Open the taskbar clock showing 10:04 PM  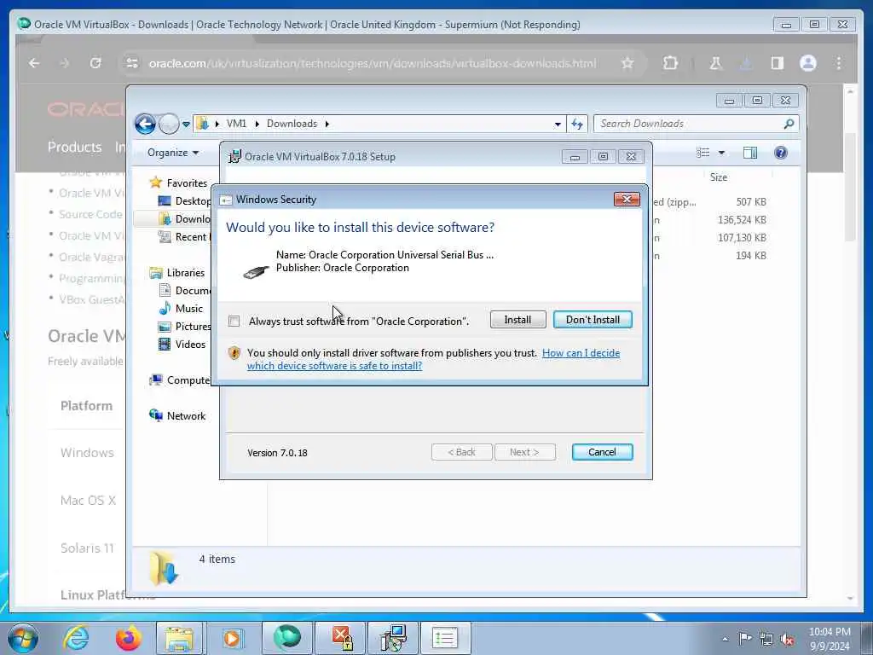point(830,639)
